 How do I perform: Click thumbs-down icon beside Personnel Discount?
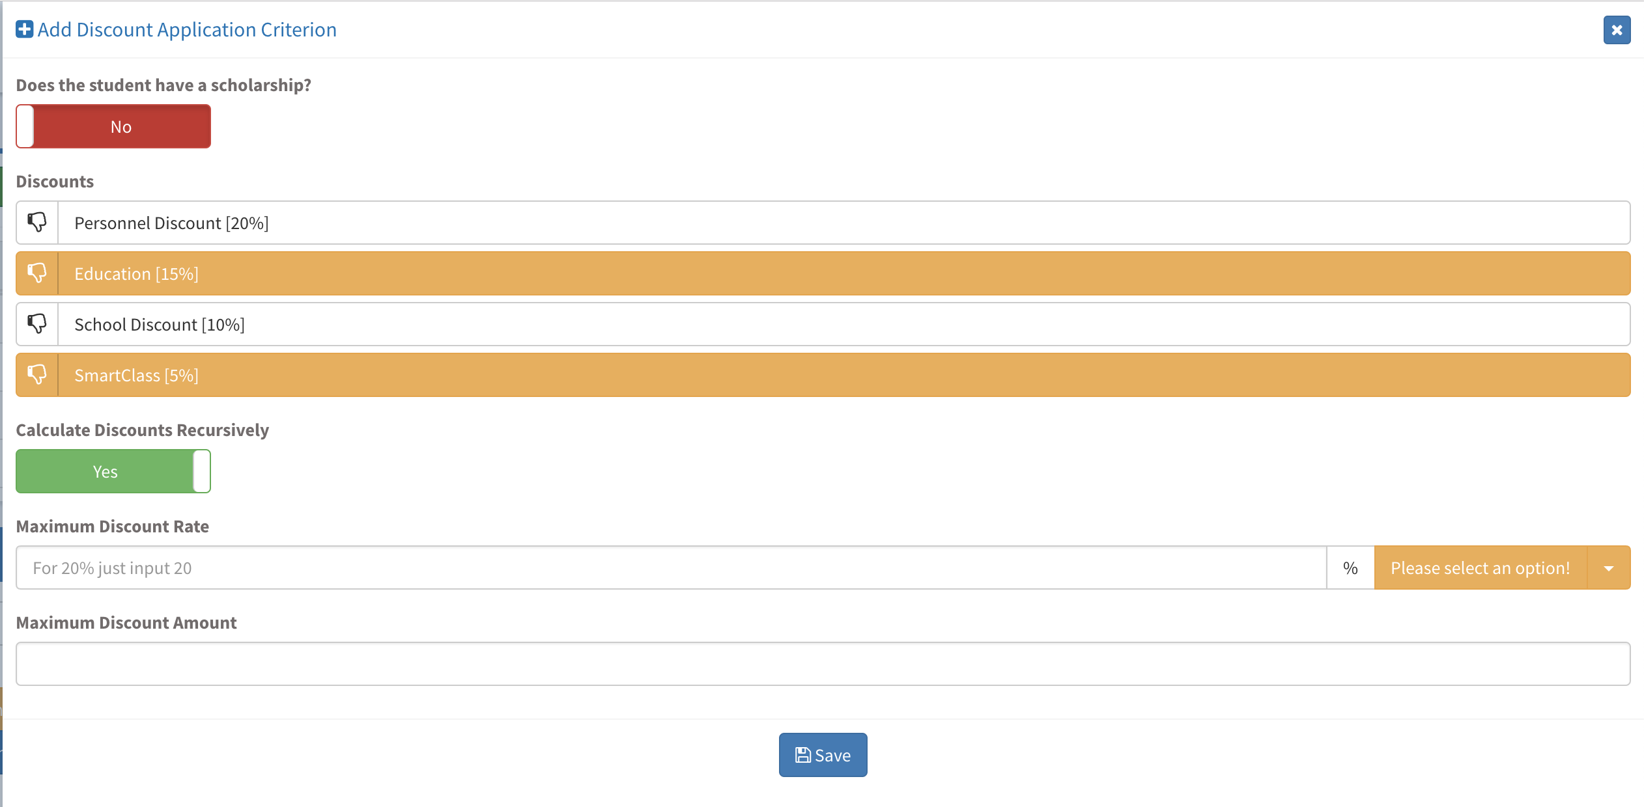click(x=37, y=223)
